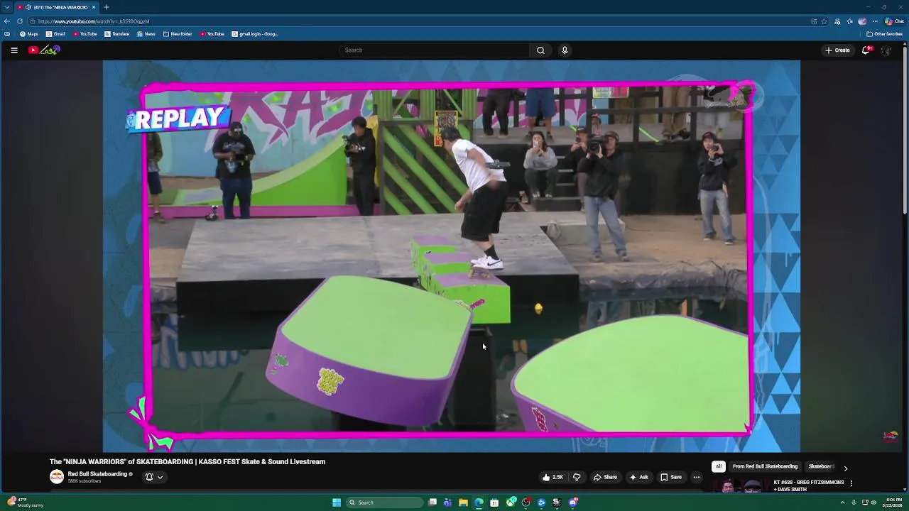
Task: Open gmail.login - Google bookmark
Action: click(255, 34)
